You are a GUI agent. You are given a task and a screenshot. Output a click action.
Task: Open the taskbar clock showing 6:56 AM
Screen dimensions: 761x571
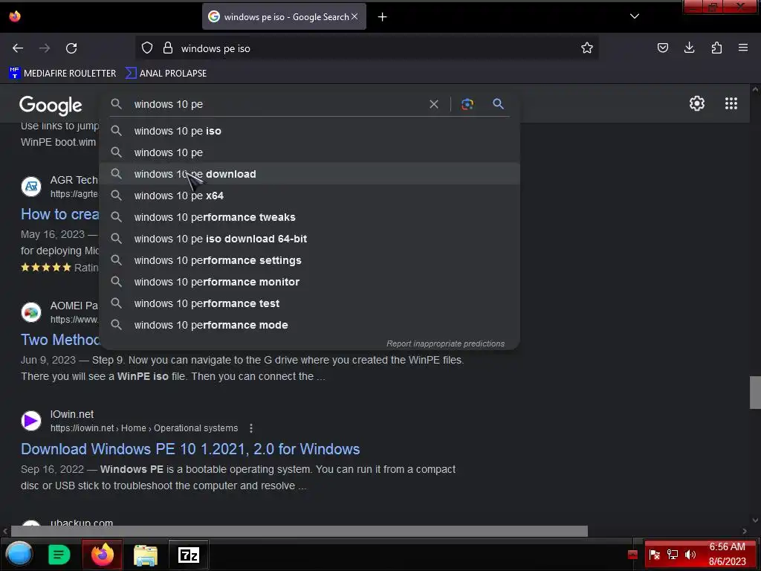point(727,554)
